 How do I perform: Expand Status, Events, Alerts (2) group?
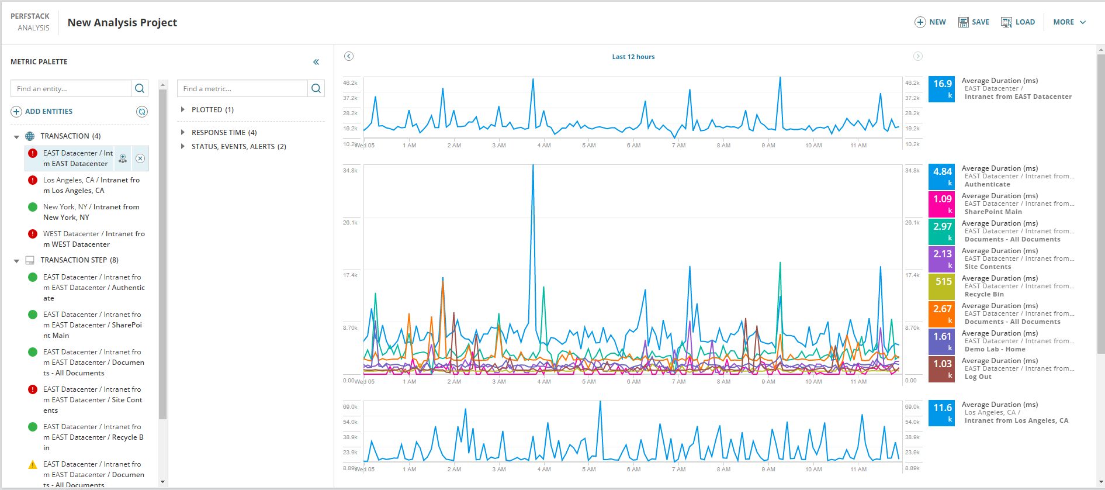point(183,146)
